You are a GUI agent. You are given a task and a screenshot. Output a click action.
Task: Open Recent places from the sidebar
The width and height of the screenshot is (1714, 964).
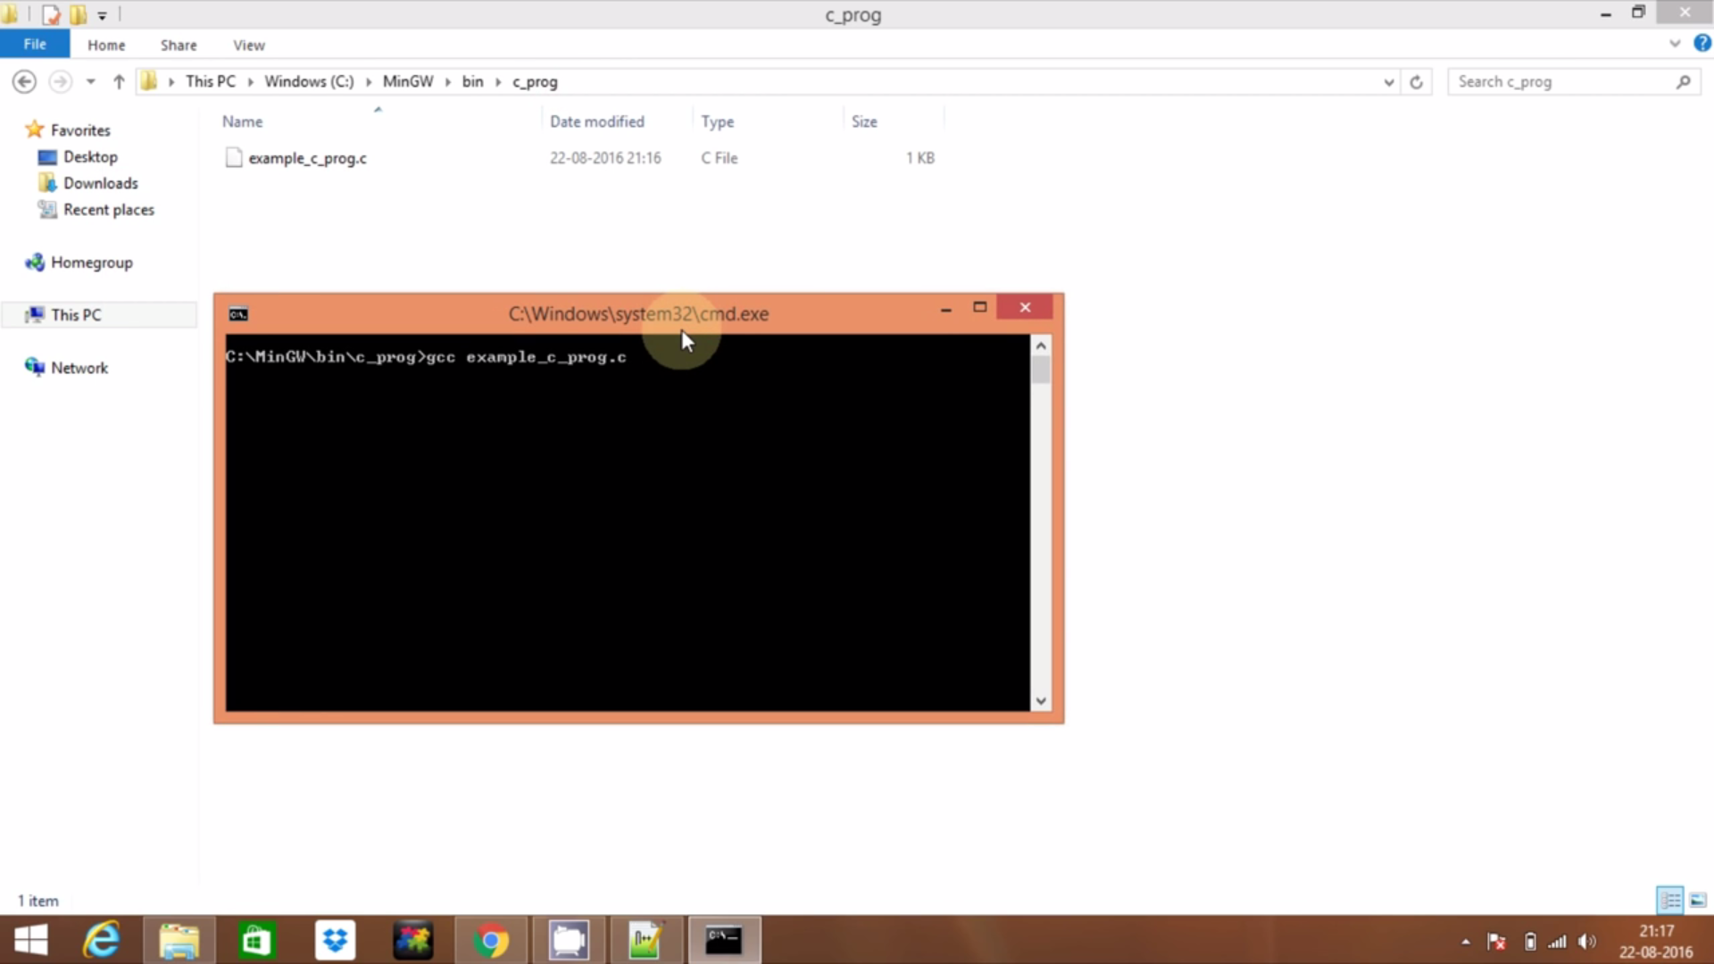(108, 210)
